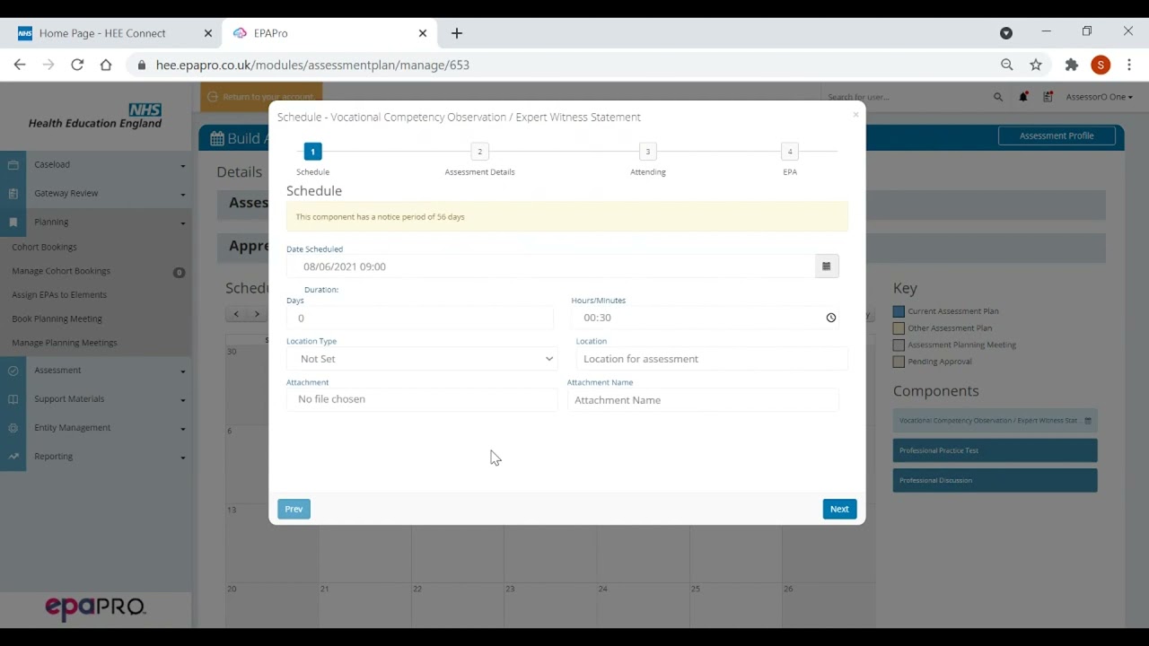Image resolution: width=1149 pixels, height=646 pixels.
Task: Click the Entity Management gear icon
Action: 13,428
